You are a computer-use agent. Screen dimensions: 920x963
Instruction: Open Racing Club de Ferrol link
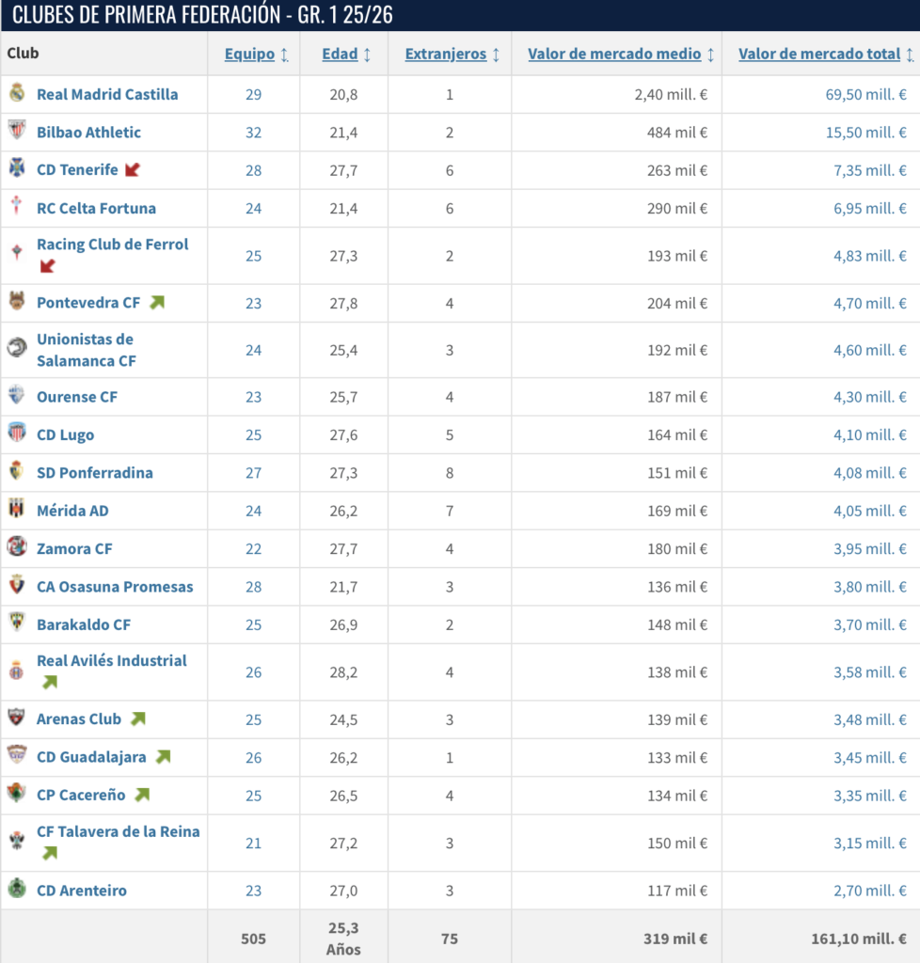pyautogui.click(x=112, y=245)
